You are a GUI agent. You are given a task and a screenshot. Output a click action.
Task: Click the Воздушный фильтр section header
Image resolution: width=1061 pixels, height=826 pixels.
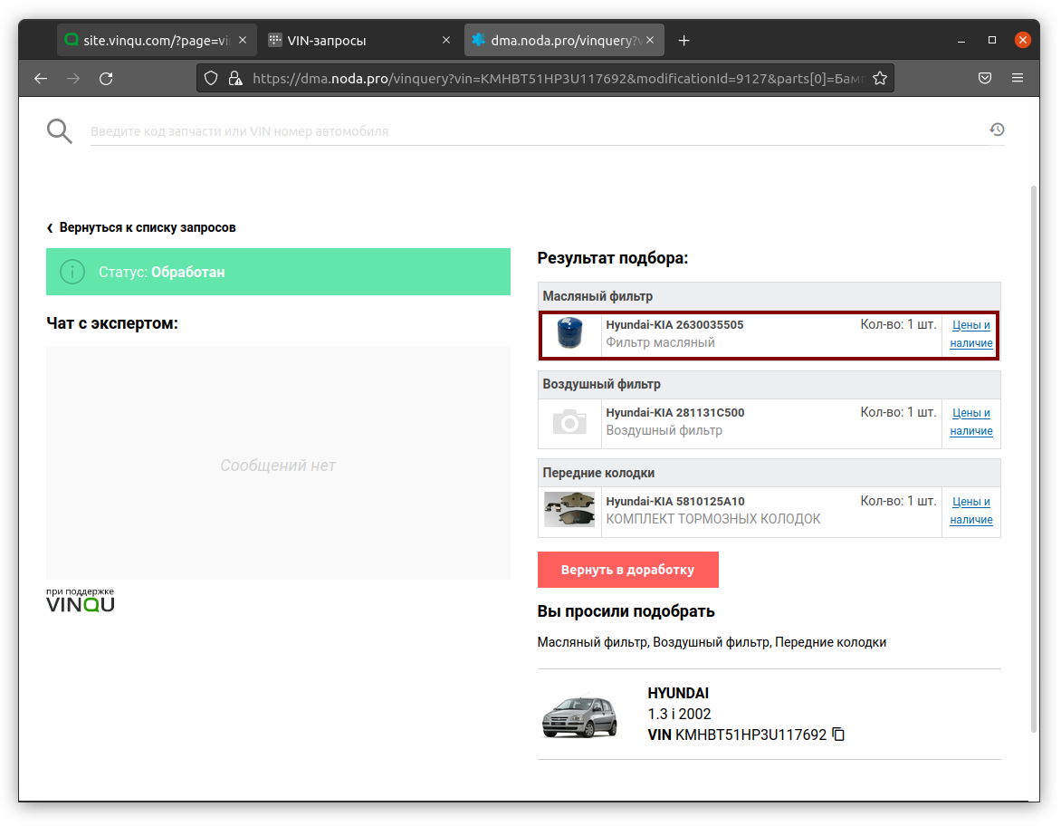point(769,385)
